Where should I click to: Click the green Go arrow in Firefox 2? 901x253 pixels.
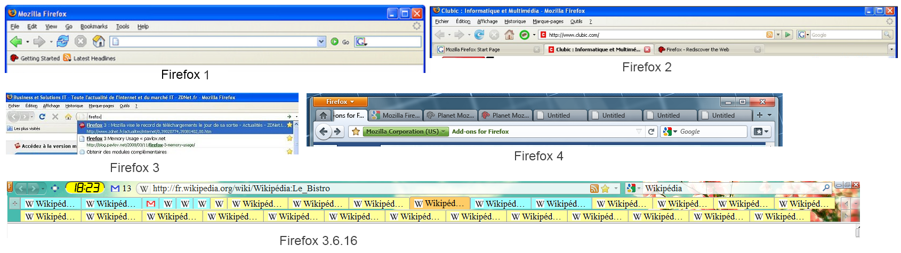[788, 35]
